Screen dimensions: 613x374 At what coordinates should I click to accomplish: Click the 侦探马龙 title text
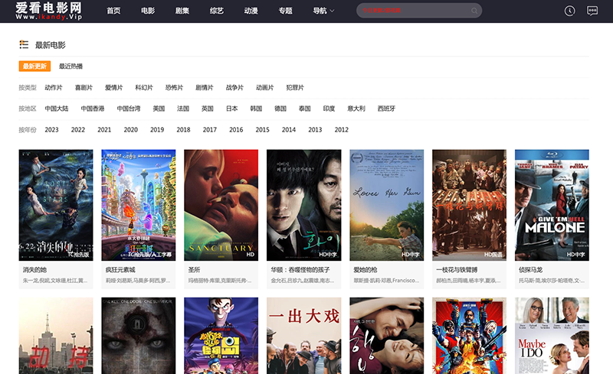tap(530, 270)
